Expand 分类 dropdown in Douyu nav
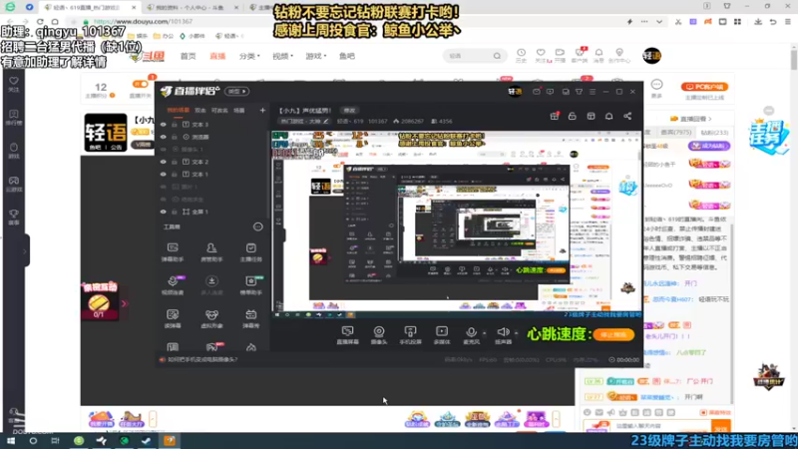This screenshot has width=798, height=449. [x=249, y=56]
